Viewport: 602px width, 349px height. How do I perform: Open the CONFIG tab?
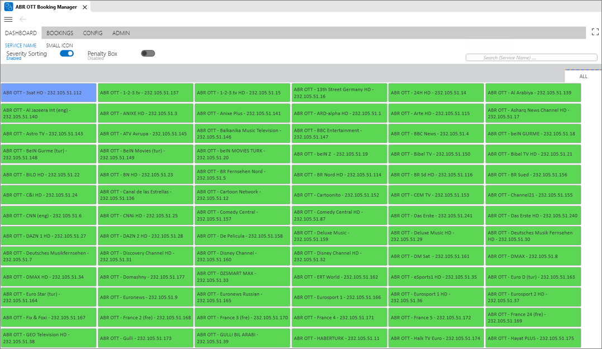[x=93, y=33]
